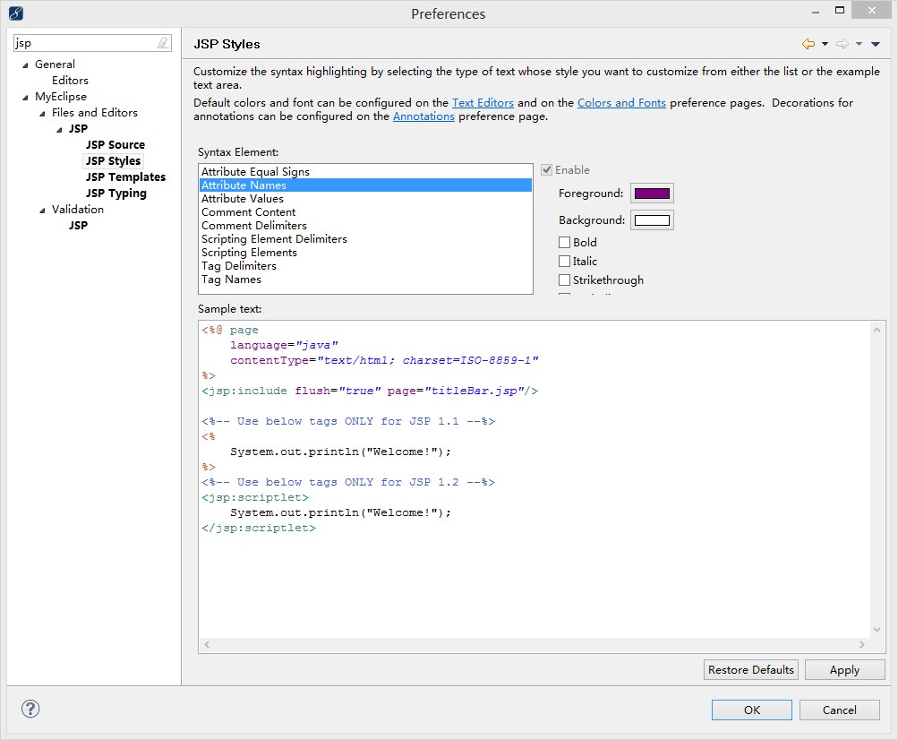Toggle the Italic checkbox
The height and width of the screenshot is (740, 898).
(x=564, y=261)
